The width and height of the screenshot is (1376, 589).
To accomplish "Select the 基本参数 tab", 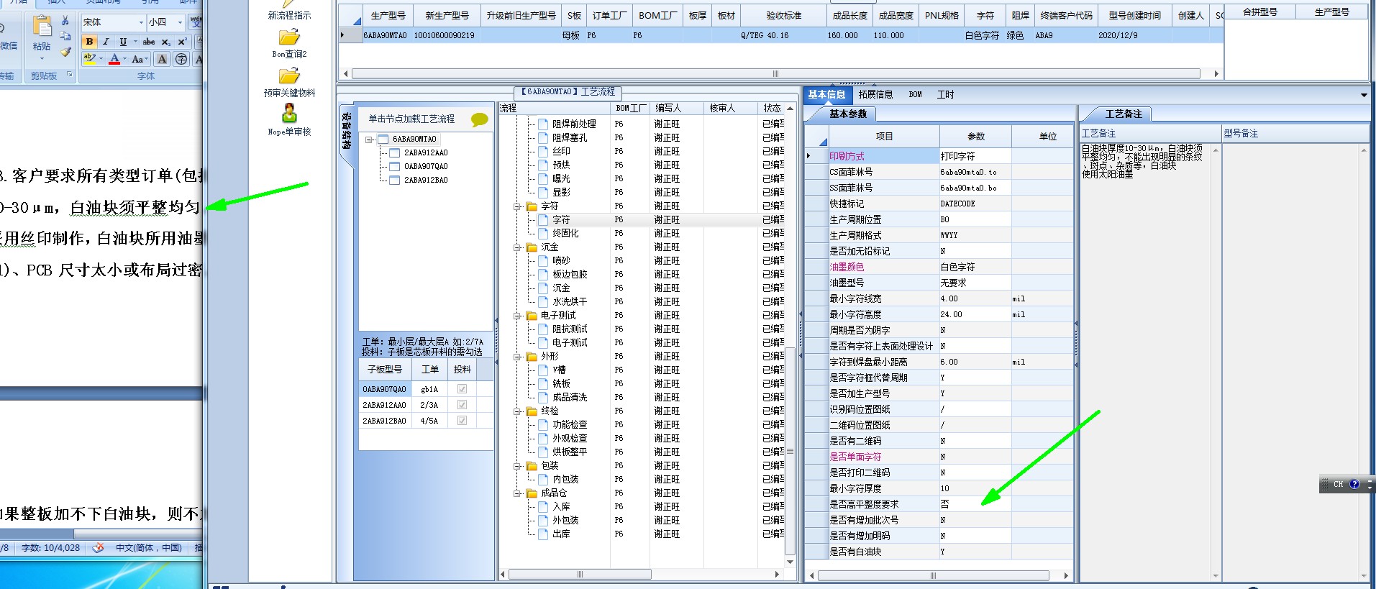I will 848,114.
